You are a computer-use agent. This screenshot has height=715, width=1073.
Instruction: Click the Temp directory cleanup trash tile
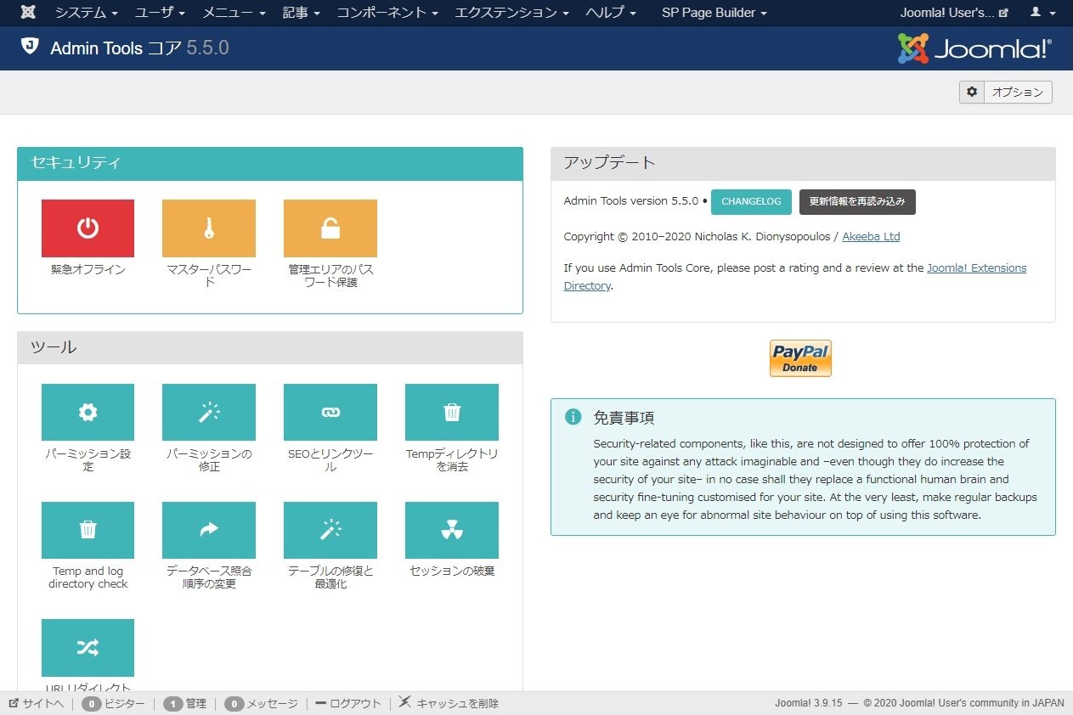click(x=451, y=413)
